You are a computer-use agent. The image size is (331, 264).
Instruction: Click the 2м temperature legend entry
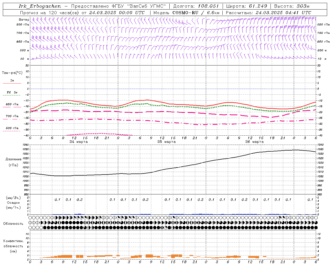click(12, 80)
